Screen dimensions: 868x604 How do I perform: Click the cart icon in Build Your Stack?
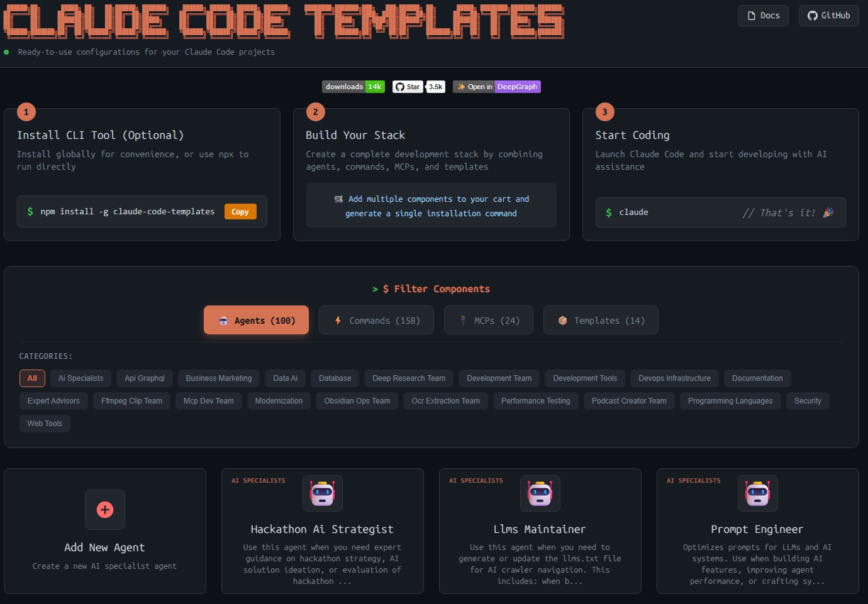pos(339,199)
